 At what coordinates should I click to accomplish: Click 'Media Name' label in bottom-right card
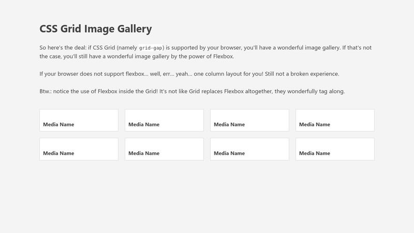coord(315,153)
